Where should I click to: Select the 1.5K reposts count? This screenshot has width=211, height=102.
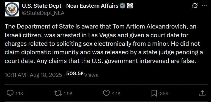(x=68, y=93)
